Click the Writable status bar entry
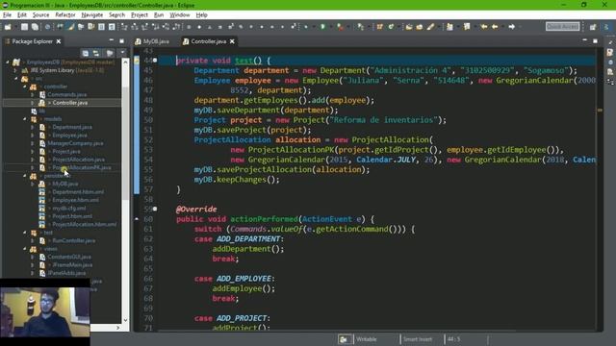The image size is (616, 346). pyautogui.click(x=366, y=339)
